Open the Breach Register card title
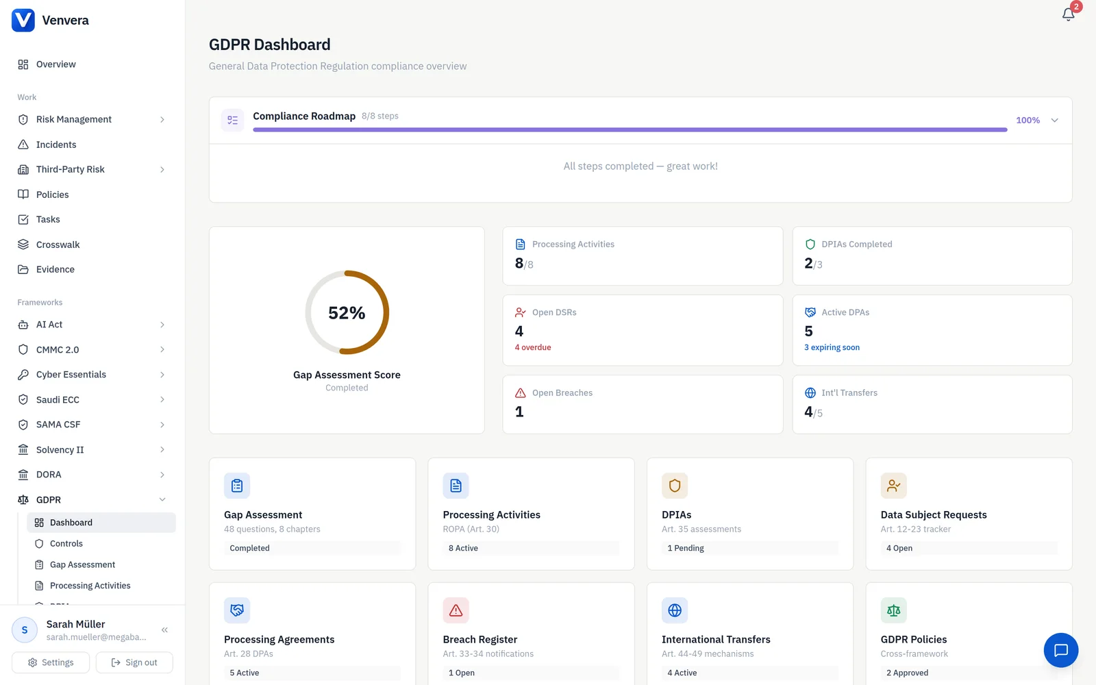 480,640
